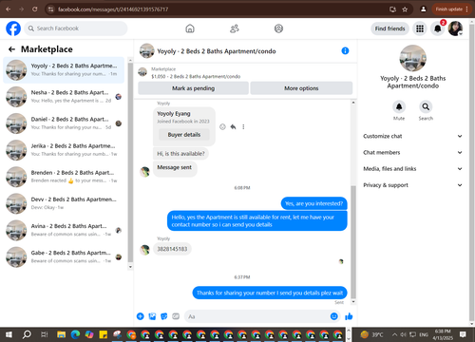
Task: Open the Friends icon in top navigation
Action: (235, 28)
